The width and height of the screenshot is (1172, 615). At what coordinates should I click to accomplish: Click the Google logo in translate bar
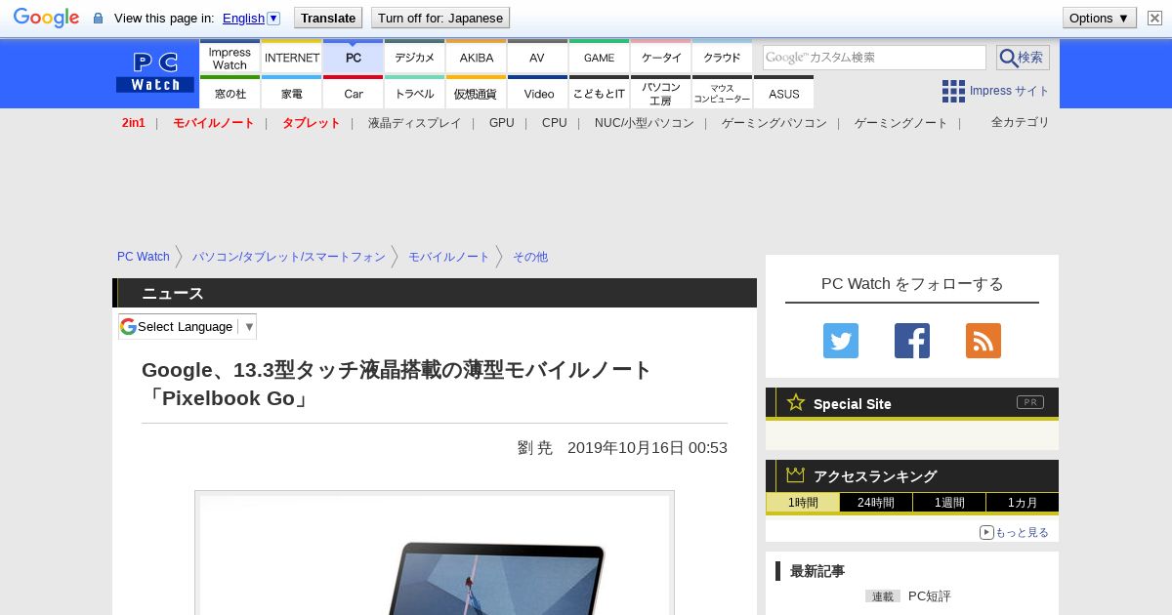point(46,18)
